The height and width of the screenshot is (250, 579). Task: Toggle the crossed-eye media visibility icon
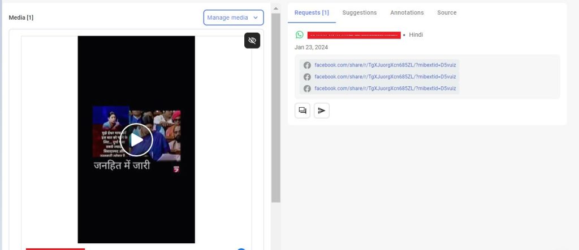[x=252, y=41]
